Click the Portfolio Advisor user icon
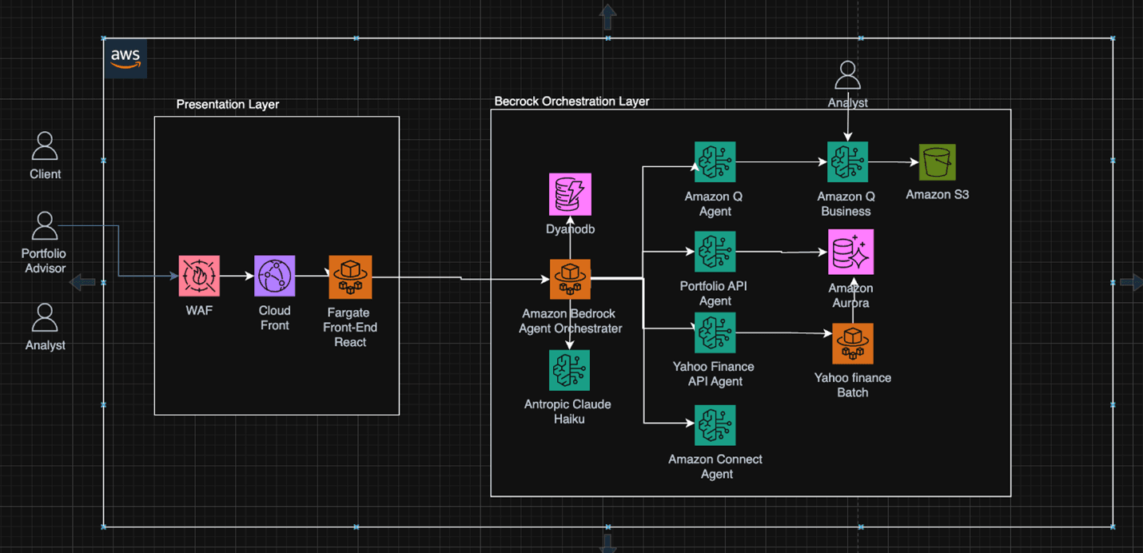1143x553 pixels. [x=45, y=226]
